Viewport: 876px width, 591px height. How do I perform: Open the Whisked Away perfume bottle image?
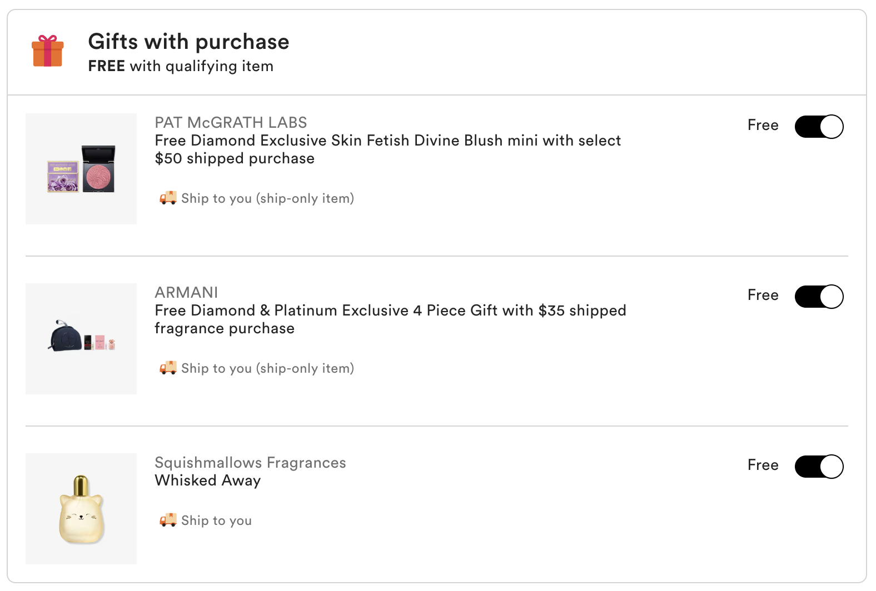[81, 509]
